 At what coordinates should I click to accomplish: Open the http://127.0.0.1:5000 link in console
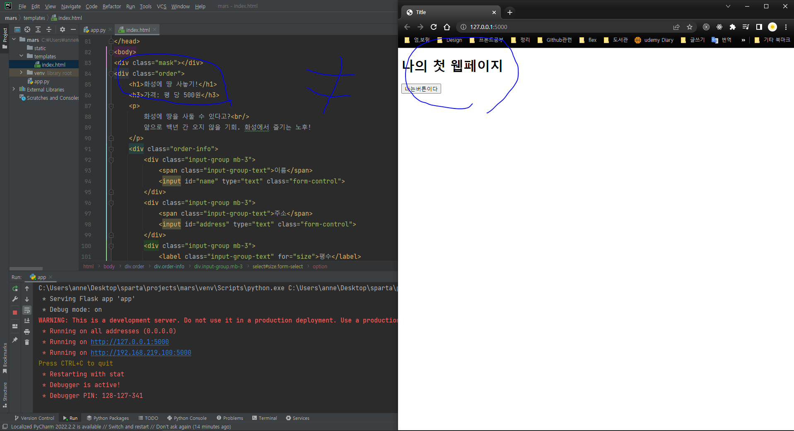(x=130, y=342)
